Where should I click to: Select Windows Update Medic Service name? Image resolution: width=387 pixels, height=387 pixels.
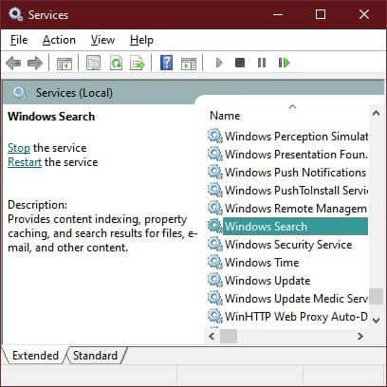296,299
